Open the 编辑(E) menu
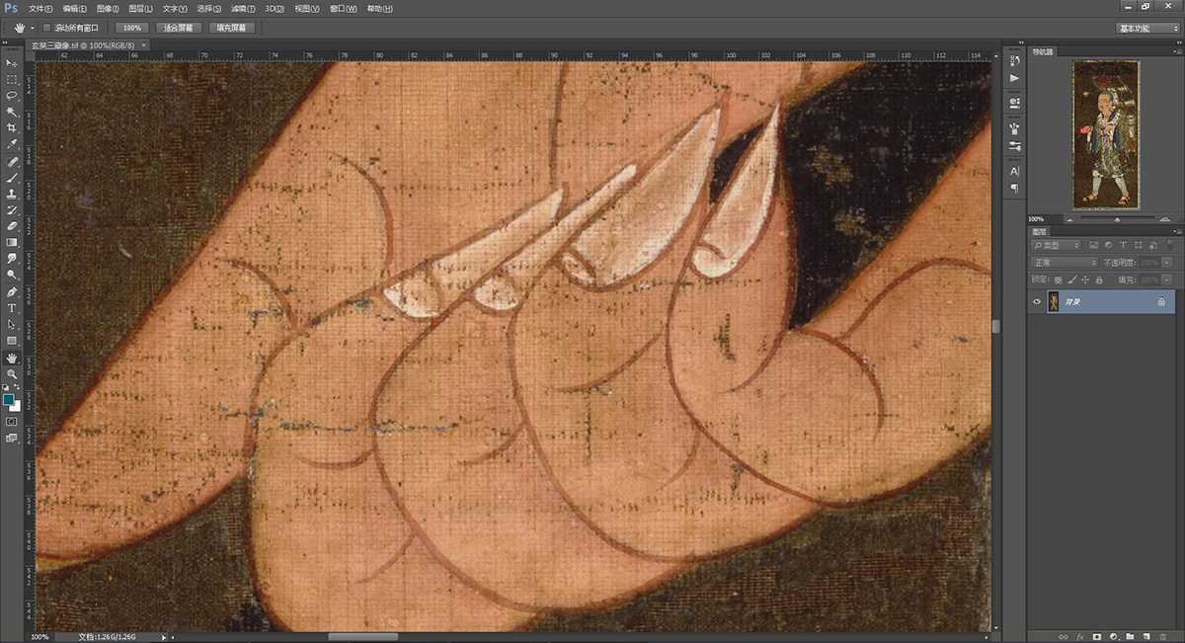Image resolution: width=1185 pixels, height=643 pixels. point(74,8)
